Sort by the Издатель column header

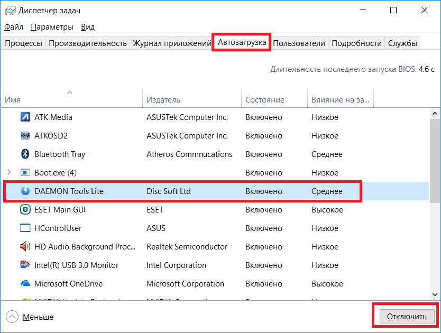pyautogui.click(x=192, y=98)
